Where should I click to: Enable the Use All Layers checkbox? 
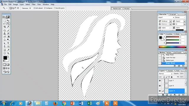(x=55, y=8)
